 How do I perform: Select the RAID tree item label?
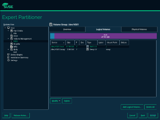tap(16, 36)
